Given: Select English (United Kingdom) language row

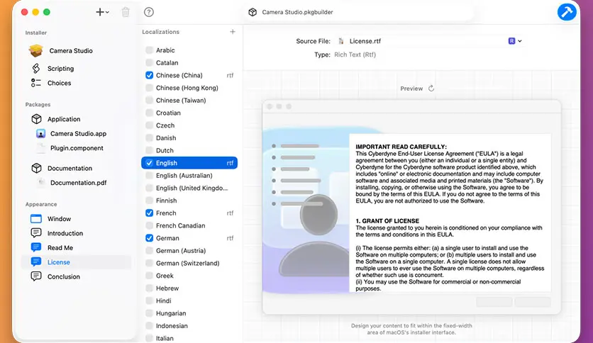Looking at the screenshot, I should 189,188.
